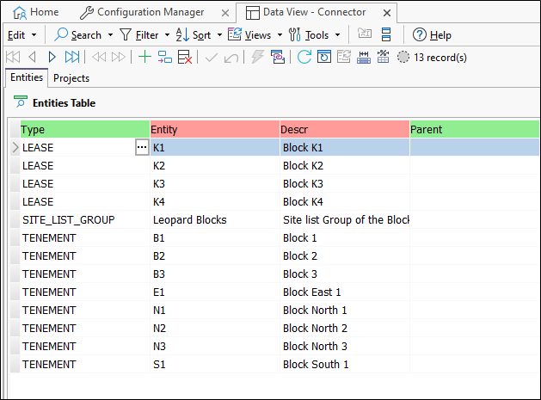The height and width of the screenshot is (400, 541).
Task: Close the Configuration Manager tab
Action: click(x=225, y=13)
